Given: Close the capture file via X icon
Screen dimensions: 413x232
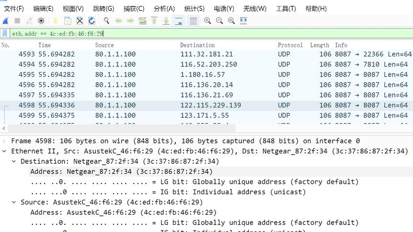Looking at the screenshot, I should pyautogui.click(x=80, y=21).
